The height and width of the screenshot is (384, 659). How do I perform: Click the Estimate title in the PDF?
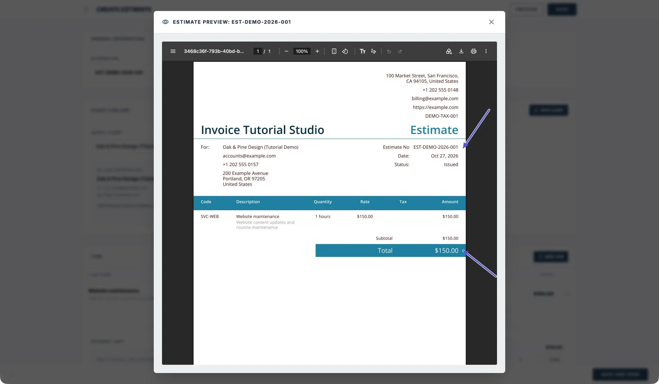pyautogui.click(x=434, y=130)
